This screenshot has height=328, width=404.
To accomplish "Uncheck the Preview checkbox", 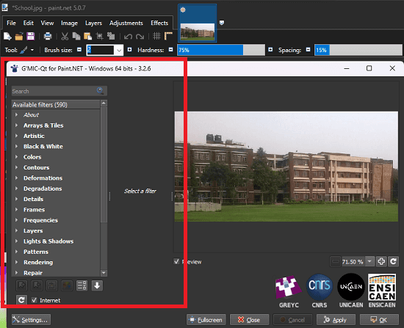I will pos(176,261).
